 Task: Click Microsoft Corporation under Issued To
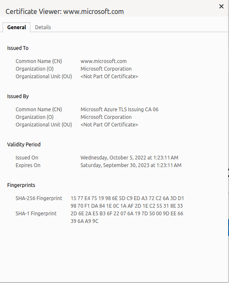106,69
